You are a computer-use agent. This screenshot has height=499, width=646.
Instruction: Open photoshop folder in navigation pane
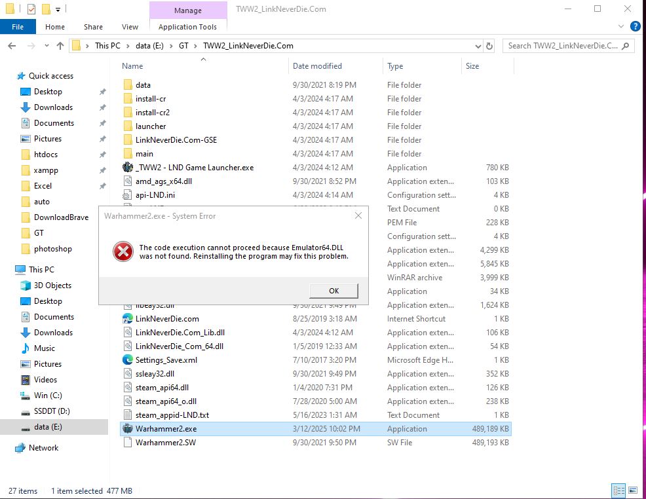pos(52,249)
